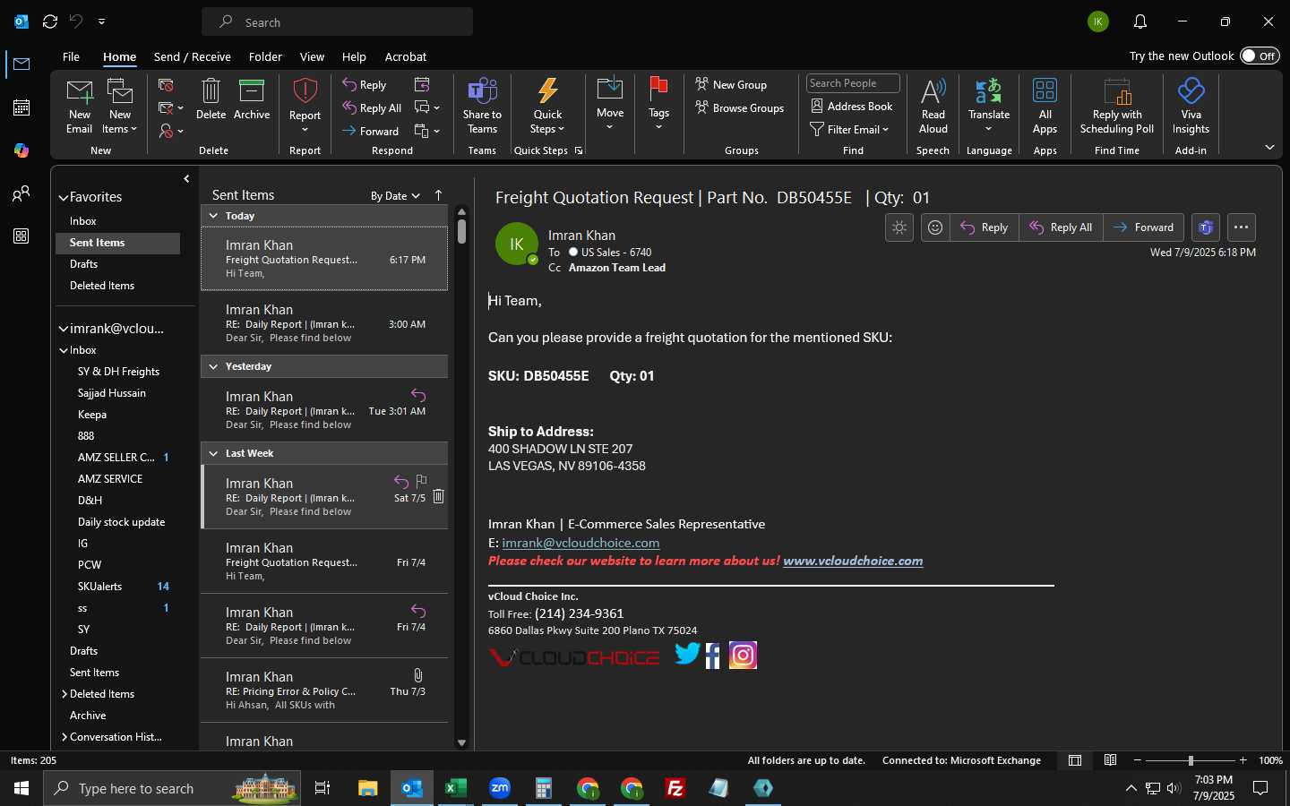Switch to the Send / Receive tab
The height and width of the screenshot is (806, 1290).
pyautogui.click(x=193, y=56)
